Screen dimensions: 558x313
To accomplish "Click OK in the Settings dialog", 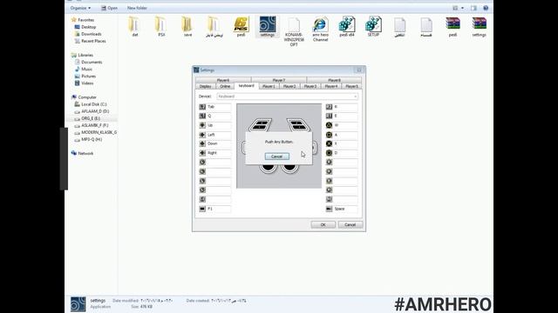I will pyautogui.click(x=323, y=224).
